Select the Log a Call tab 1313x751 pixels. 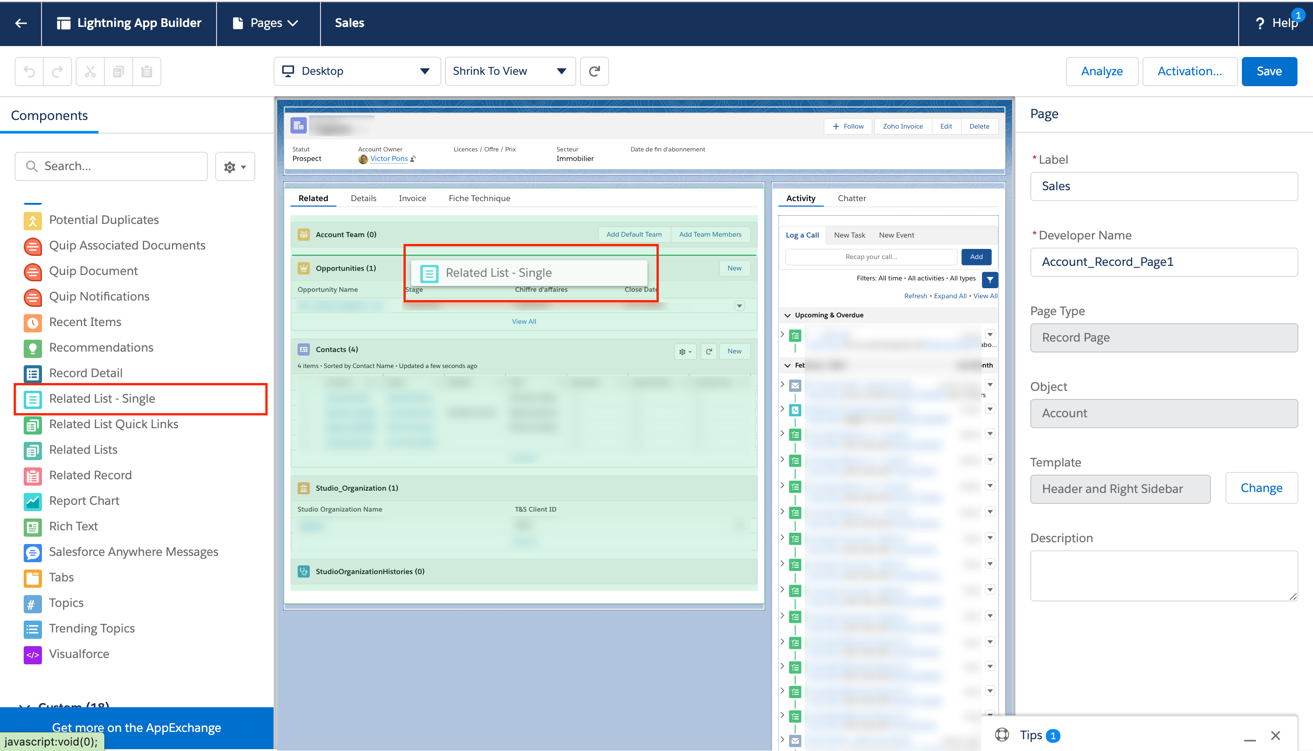point(802,235)
